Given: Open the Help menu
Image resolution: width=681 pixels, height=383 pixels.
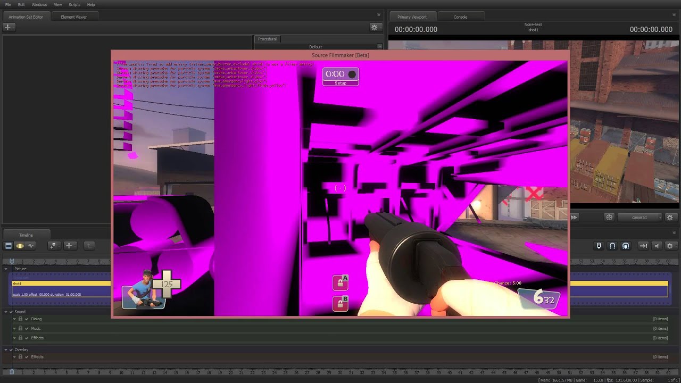Looking at the screenshot, I should coord(91,5).
